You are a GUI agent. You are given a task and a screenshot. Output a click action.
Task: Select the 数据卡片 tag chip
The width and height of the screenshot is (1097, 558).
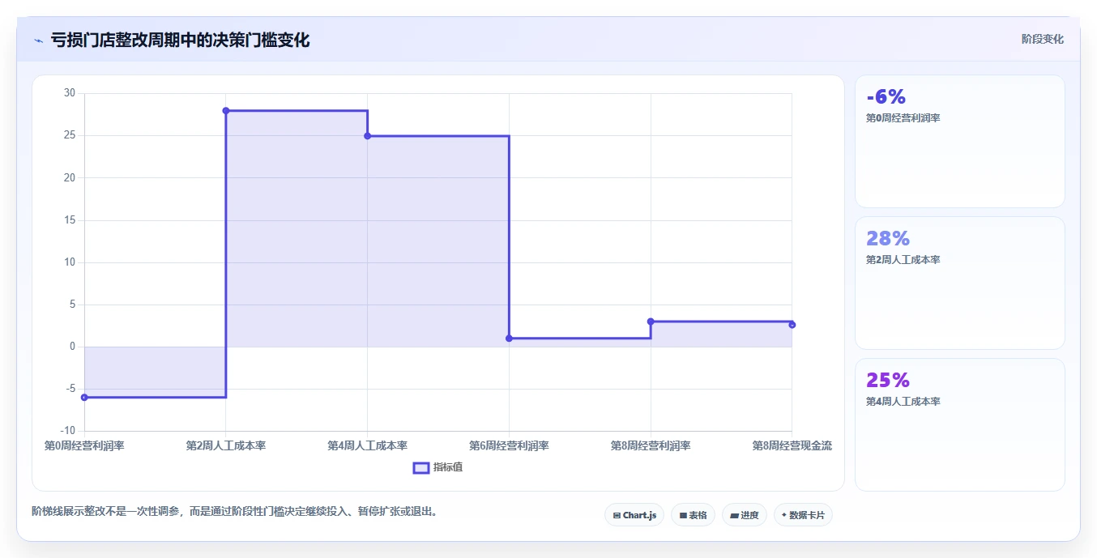point(803,515)
